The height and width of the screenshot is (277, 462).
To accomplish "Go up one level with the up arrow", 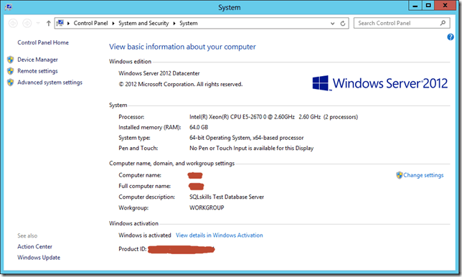I will 48,23.
